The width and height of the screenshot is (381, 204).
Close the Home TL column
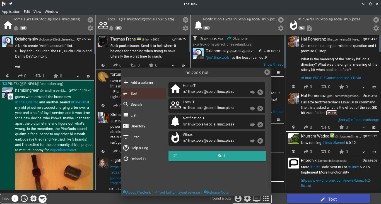(90, 20)
